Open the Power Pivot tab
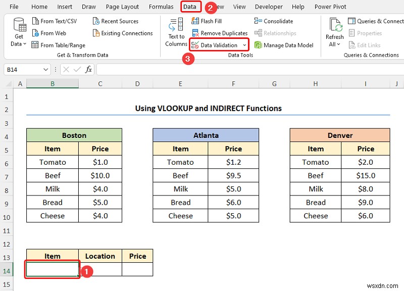The width and height of the screenshot is (404, 291). pyautogui.click(x=330, y=7)
